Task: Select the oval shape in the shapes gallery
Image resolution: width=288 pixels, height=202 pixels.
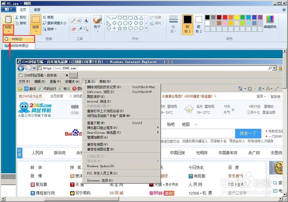Action: click(120, 18)
